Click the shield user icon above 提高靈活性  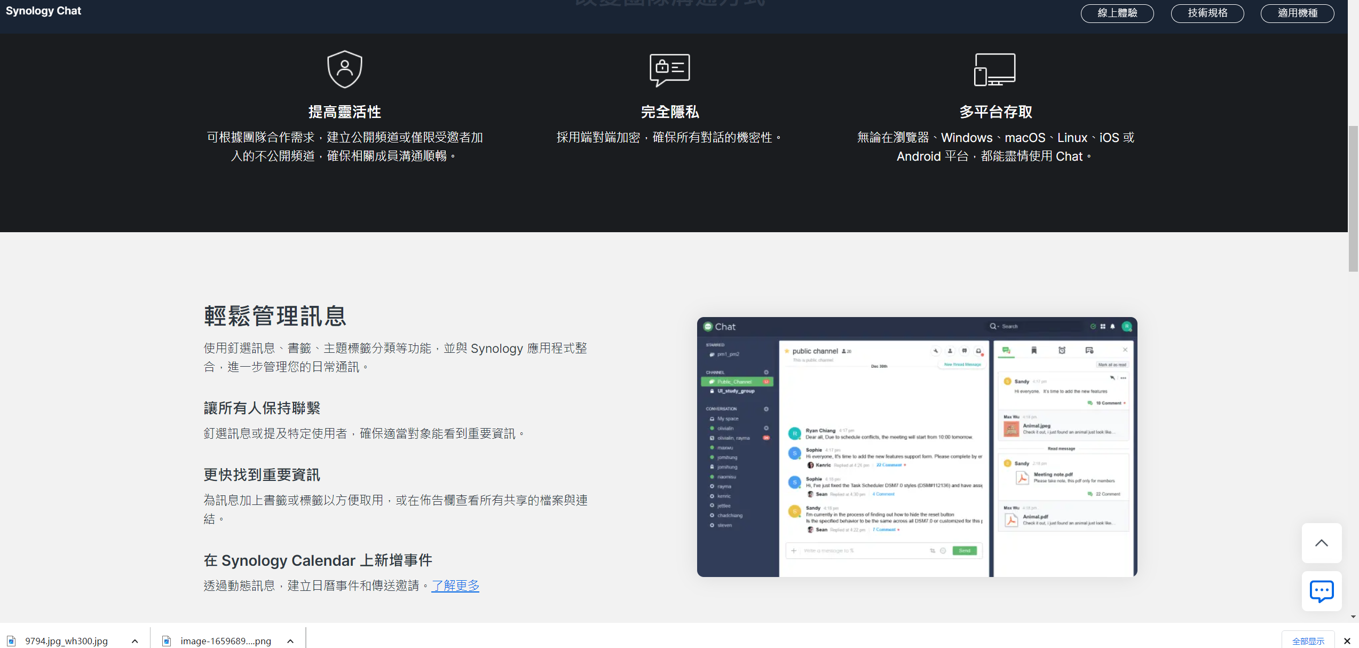click(x=345, y=69)
